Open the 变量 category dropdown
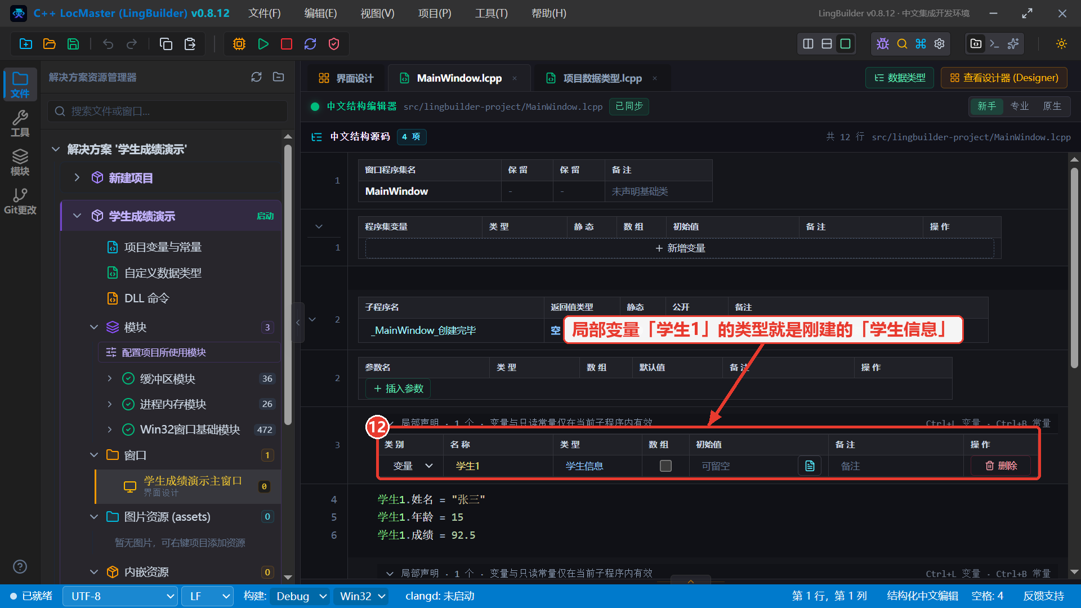 tap(413, 466)
